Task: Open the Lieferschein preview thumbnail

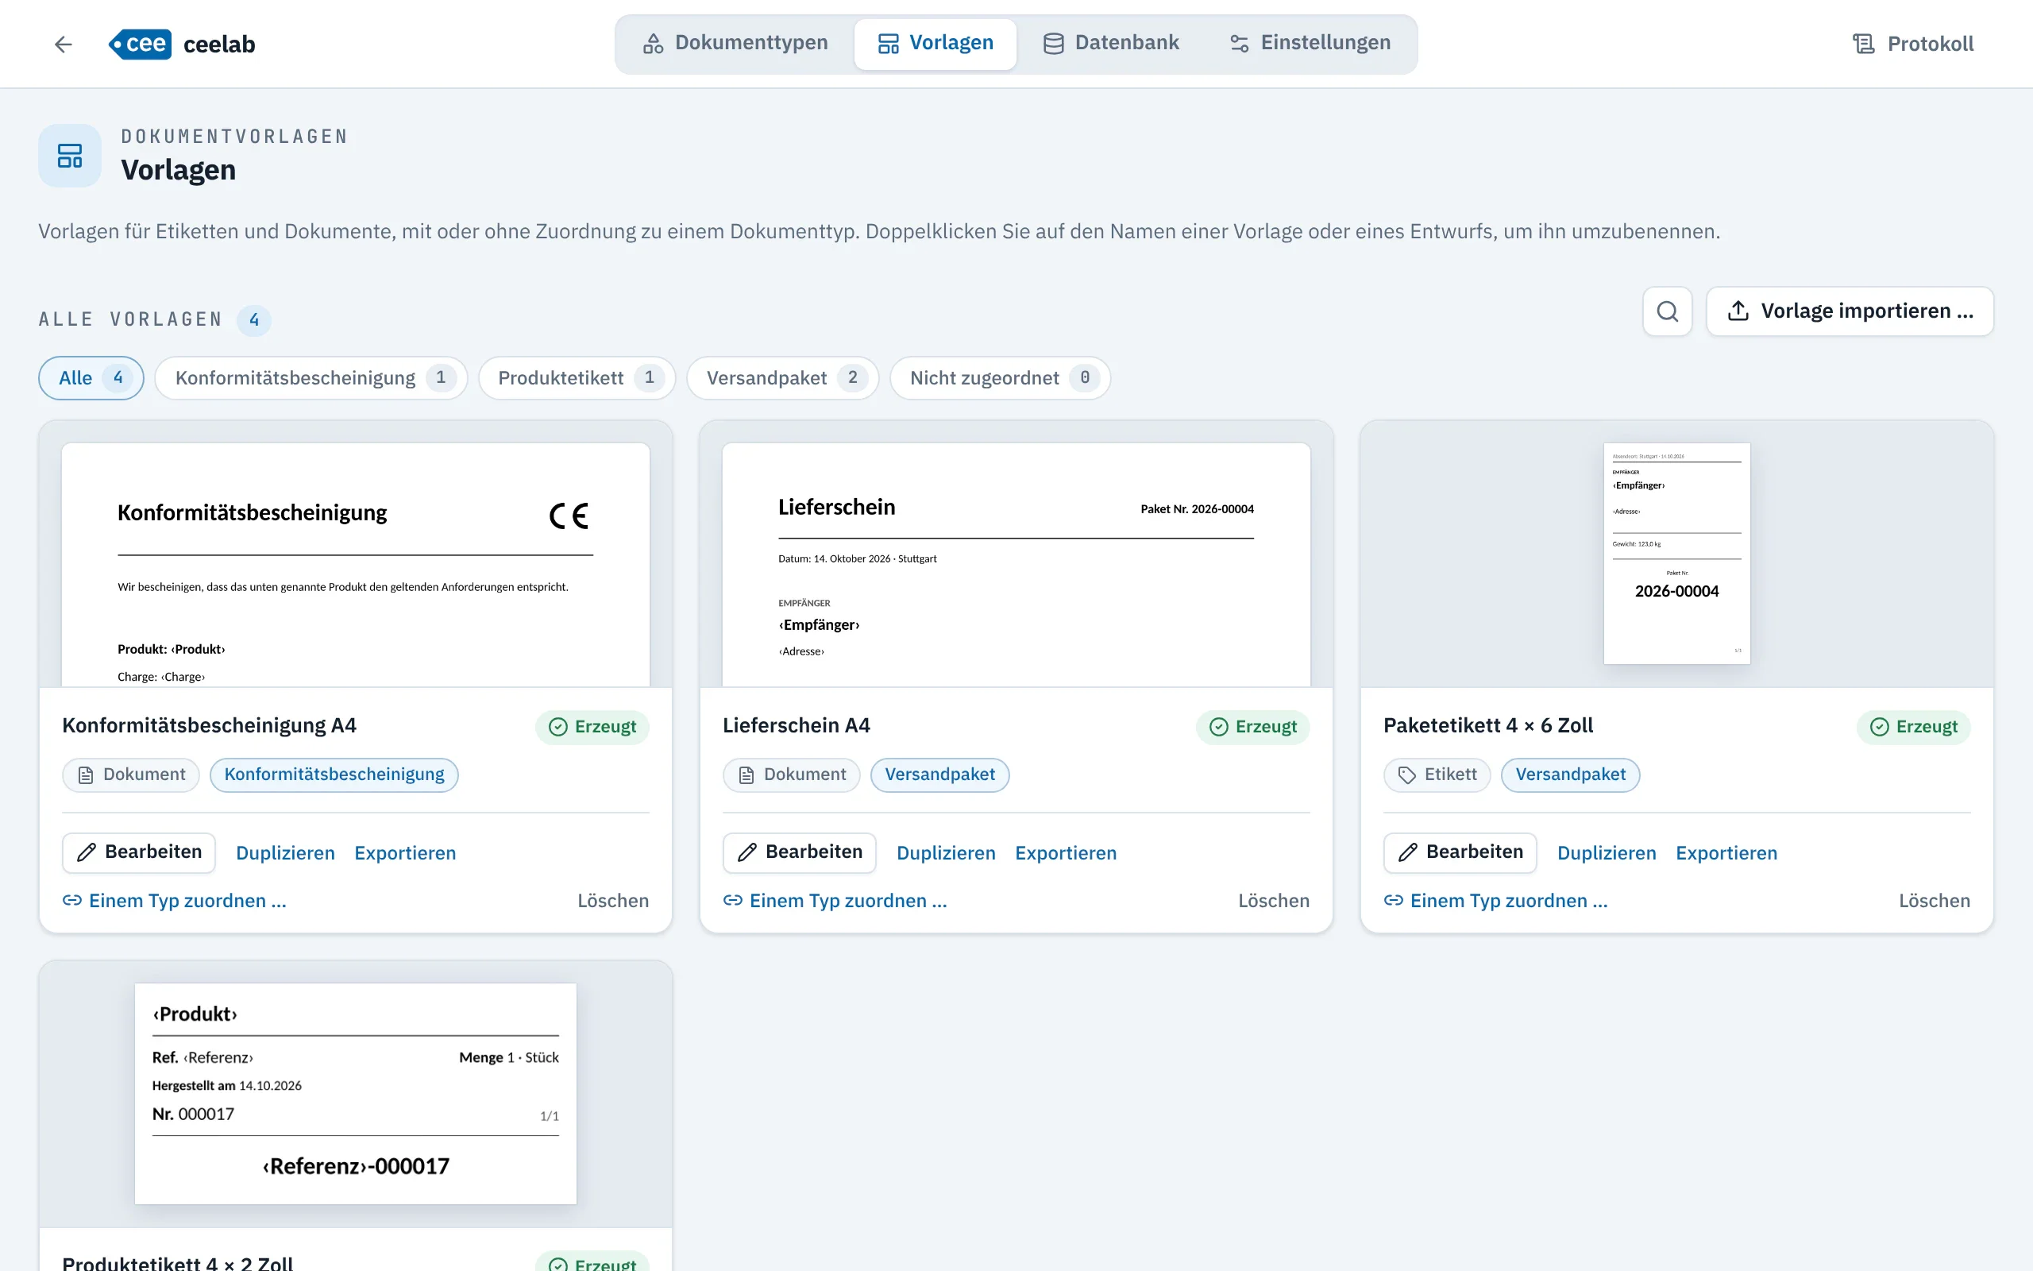Action: pos(1016,564)
